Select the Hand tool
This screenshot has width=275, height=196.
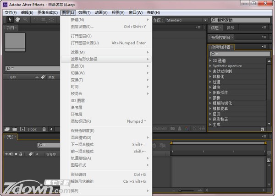click(17, 20)
